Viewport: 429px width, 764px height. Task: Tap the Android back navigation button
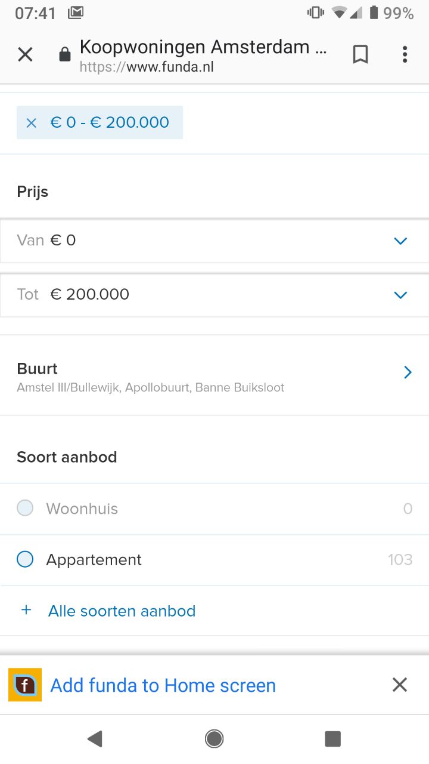(x=95, y=739)
